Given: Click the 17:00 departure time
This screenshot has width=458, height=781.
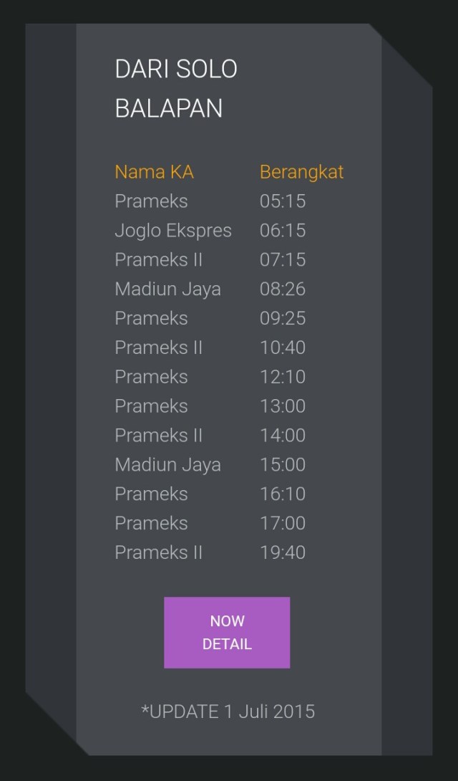Looking at the screenshot, I should (283, 524).
